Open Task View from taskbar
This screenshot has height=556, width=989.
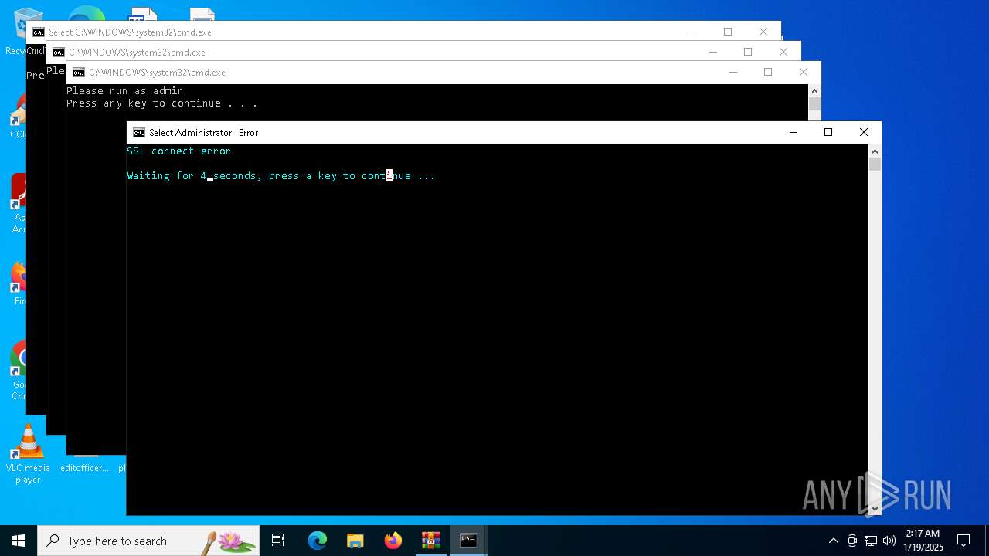point(278,541)
